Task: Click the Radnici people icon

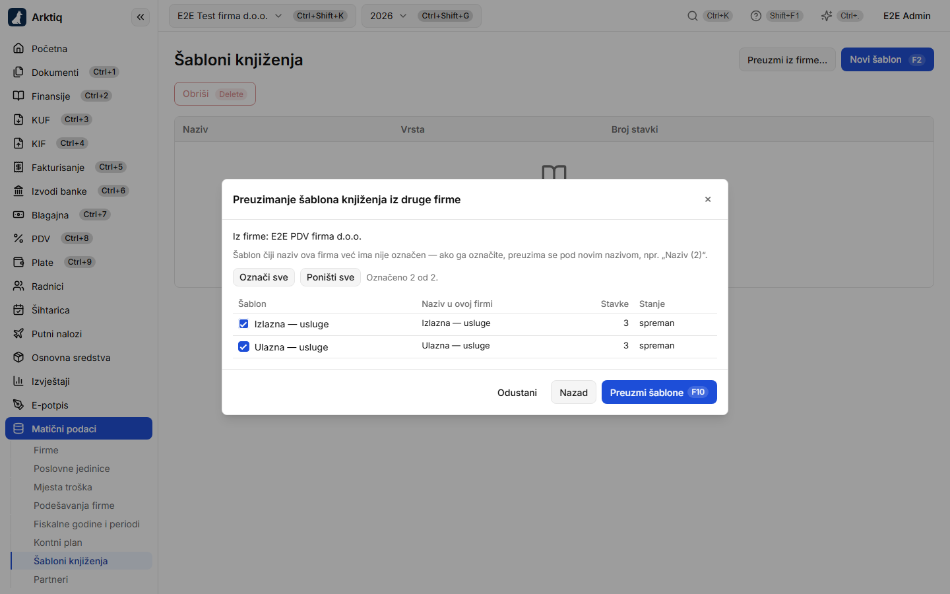Action: 18,286
